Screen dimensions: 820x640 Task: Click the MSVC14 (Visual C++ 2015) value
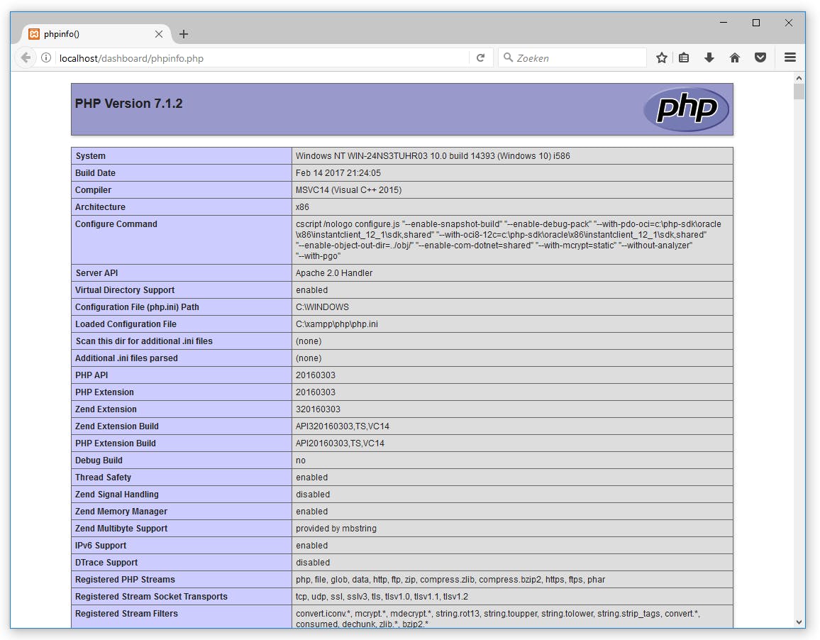[348, 190]
